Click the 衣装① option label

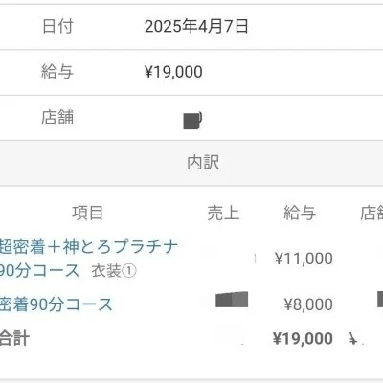point(114,271)
